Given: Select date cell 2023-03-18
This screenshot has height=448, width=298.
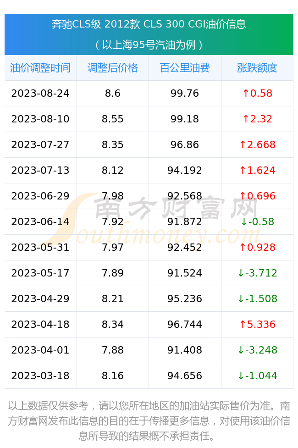Looking at the screenshot, I should 40,376.
